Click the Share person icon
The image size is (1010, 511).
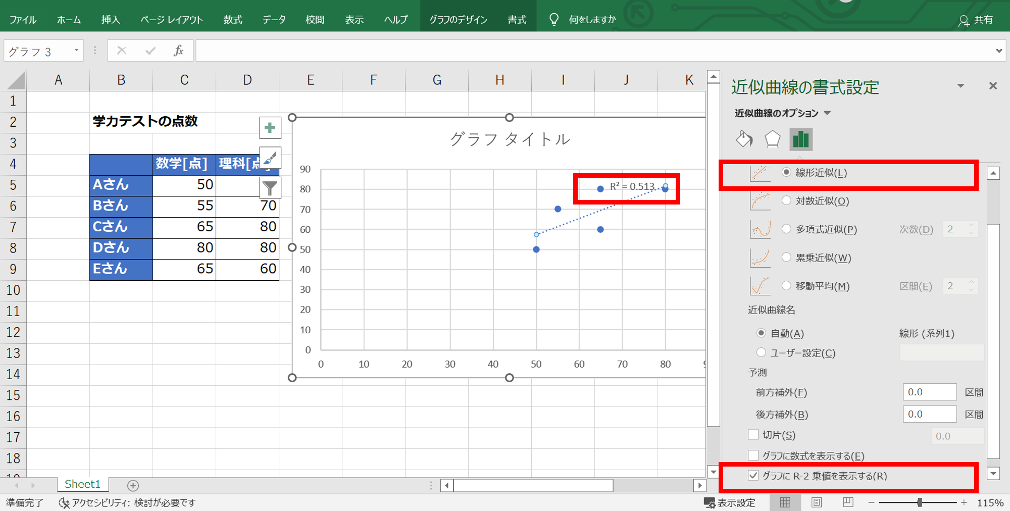coord(964,20)
